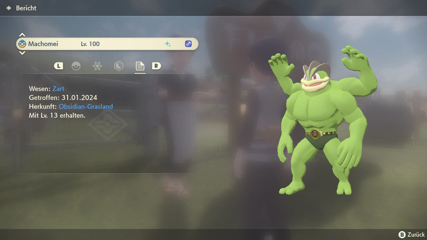
Task: Click the Poké Ball icon beside Machomei
Action: (22, 44)
